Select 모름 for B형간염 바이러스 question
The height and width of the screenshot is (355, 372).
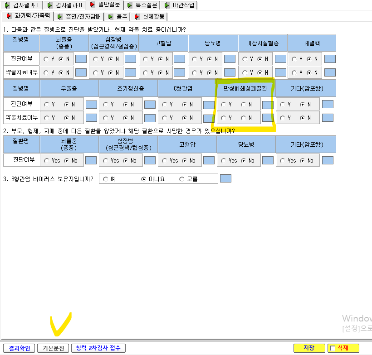(x=182, y=179)
